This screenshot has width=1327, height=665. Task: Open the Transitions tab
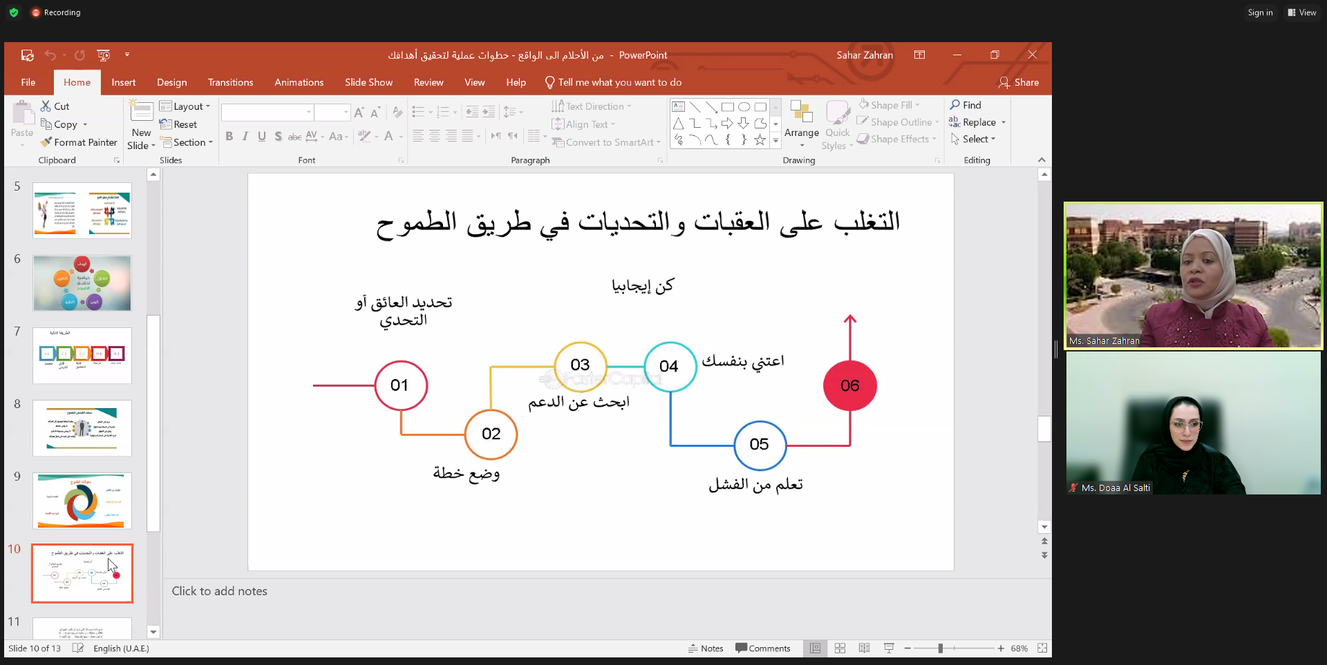(230, 82)
